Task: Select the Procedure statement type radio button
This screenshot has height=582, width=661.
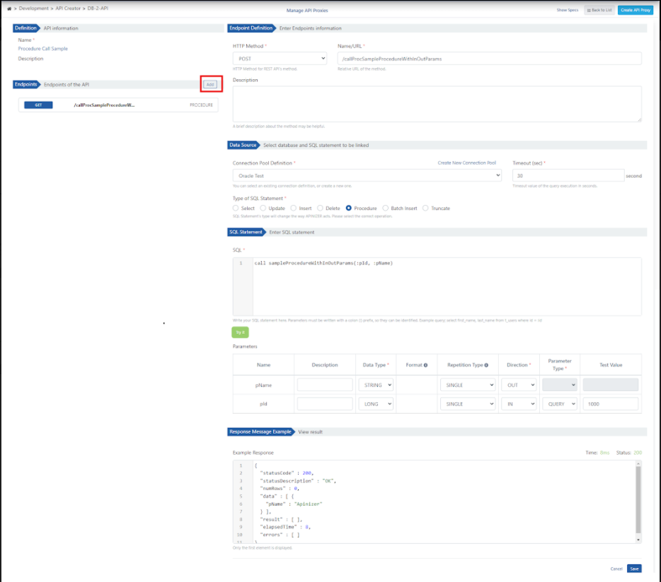Action: 349,209
